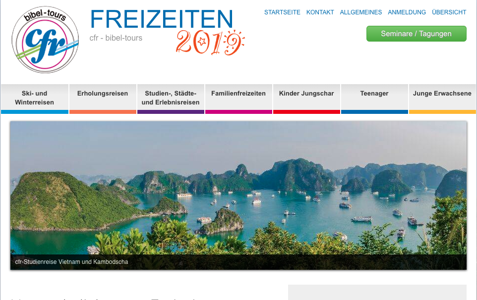
Task: Open the Kinder Jungschar category
Action: (306, 99)
